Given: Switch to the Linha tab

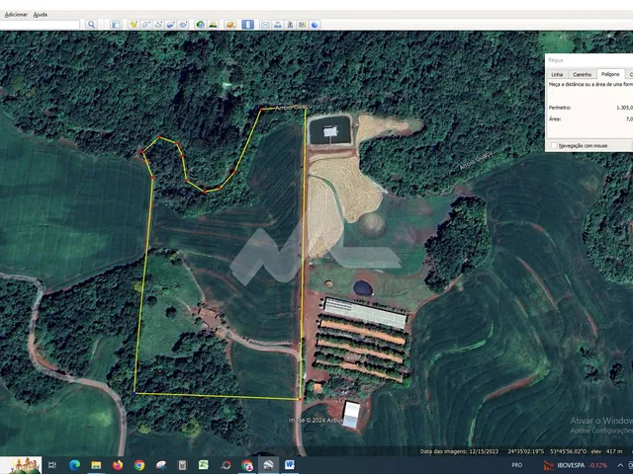Looking at the screenshot, I should click(557, 75).
